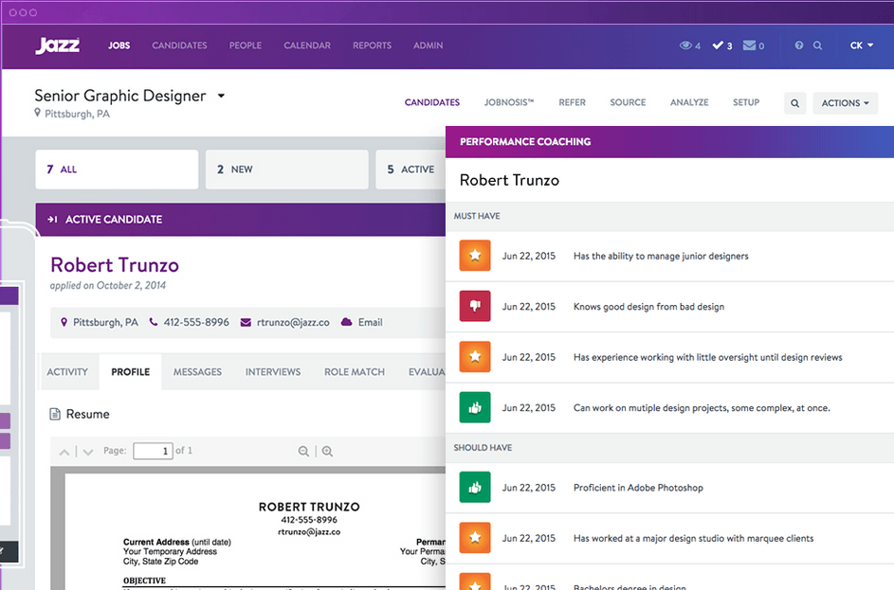Click the Resume document icon
Screen dimensions: 894x590
click(x=55, y=414)
